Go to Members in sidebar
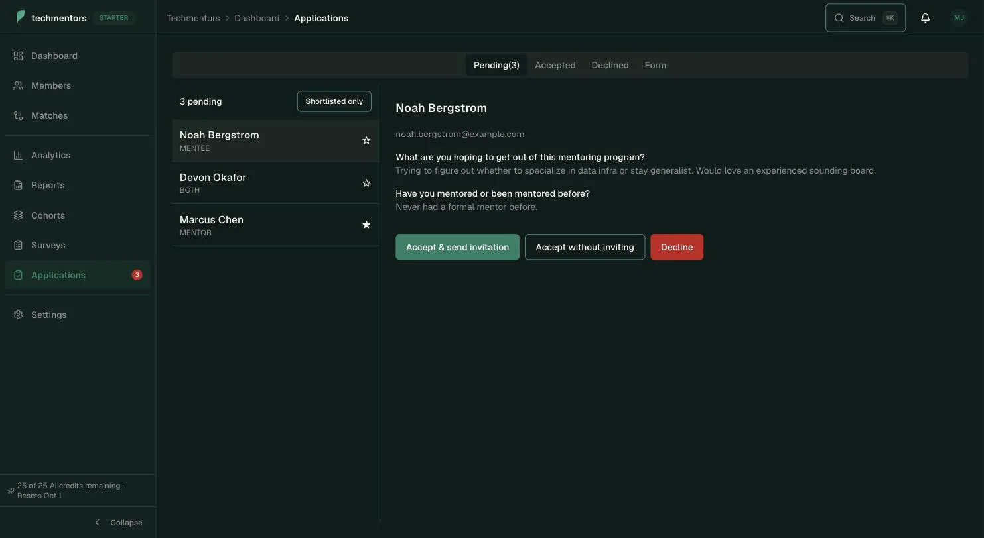Viewport: 984px width, 538px height. pos(78,85)
